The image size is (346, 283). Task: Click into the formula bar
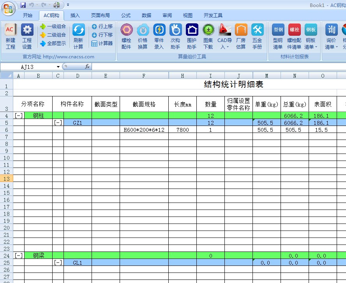tap(219, 67)
